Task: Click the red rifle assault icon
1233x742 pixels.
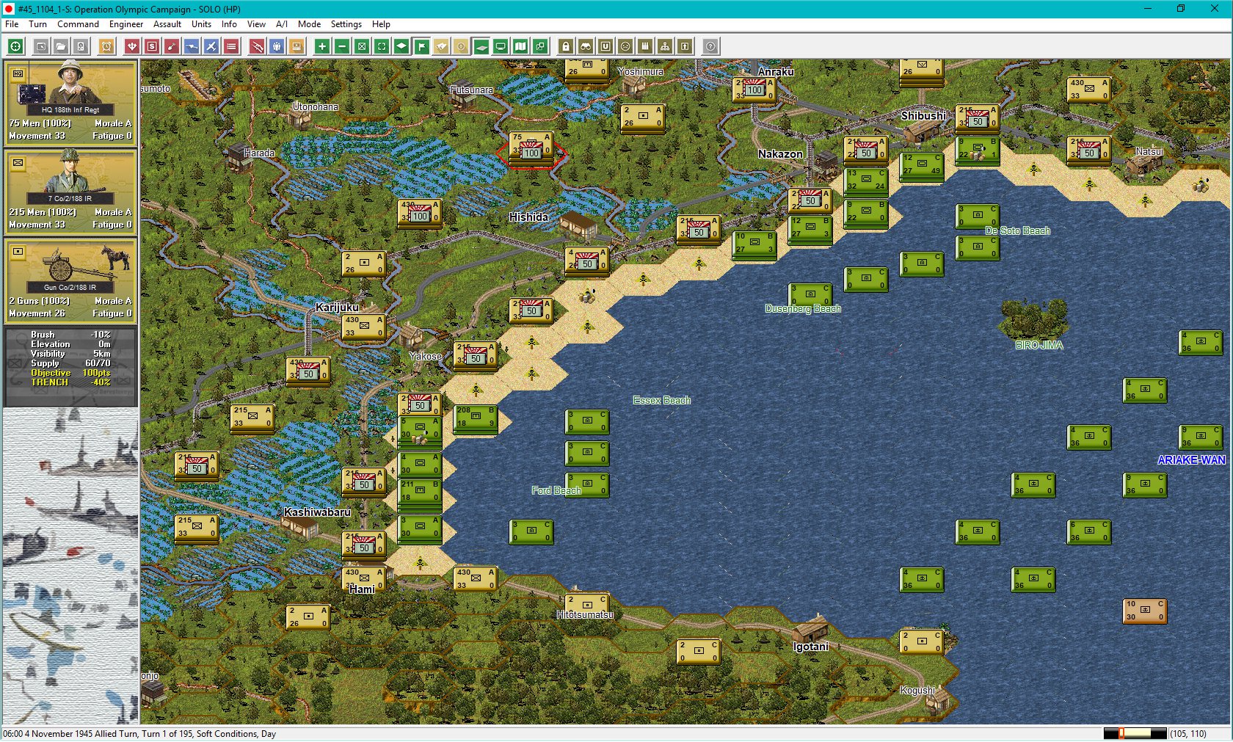Action: click(x=257, y=47)
